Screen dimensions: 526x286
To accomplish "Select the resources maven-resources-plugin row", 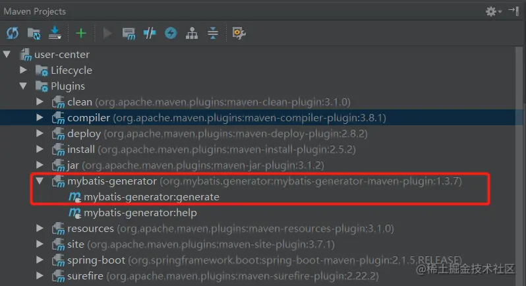I will (231, 229).
